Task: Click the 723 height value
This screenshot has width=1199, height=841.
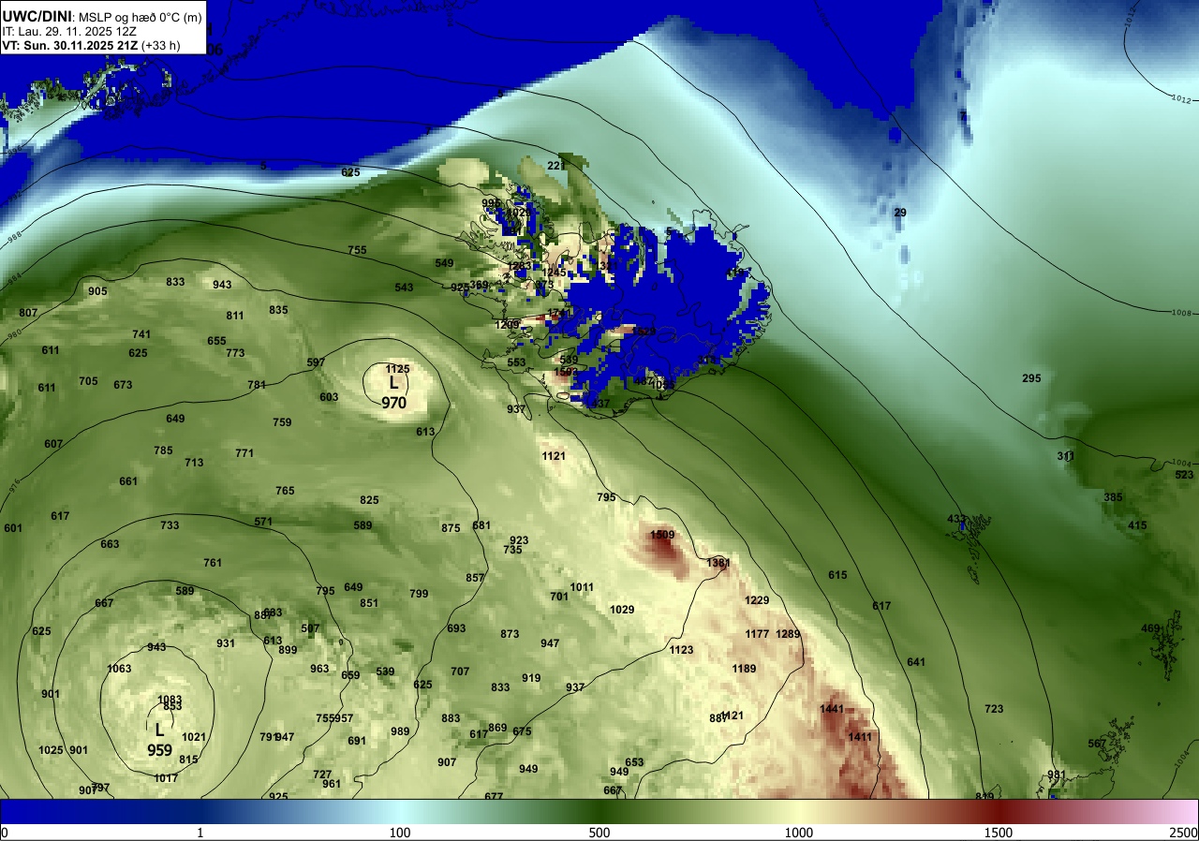Action: (x=994, y=709)
